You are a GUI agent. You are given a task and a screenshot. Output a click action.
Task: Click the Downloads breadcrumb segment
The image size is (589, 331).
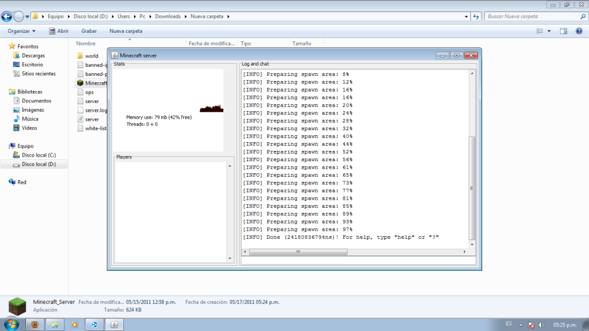coord(168,17)
